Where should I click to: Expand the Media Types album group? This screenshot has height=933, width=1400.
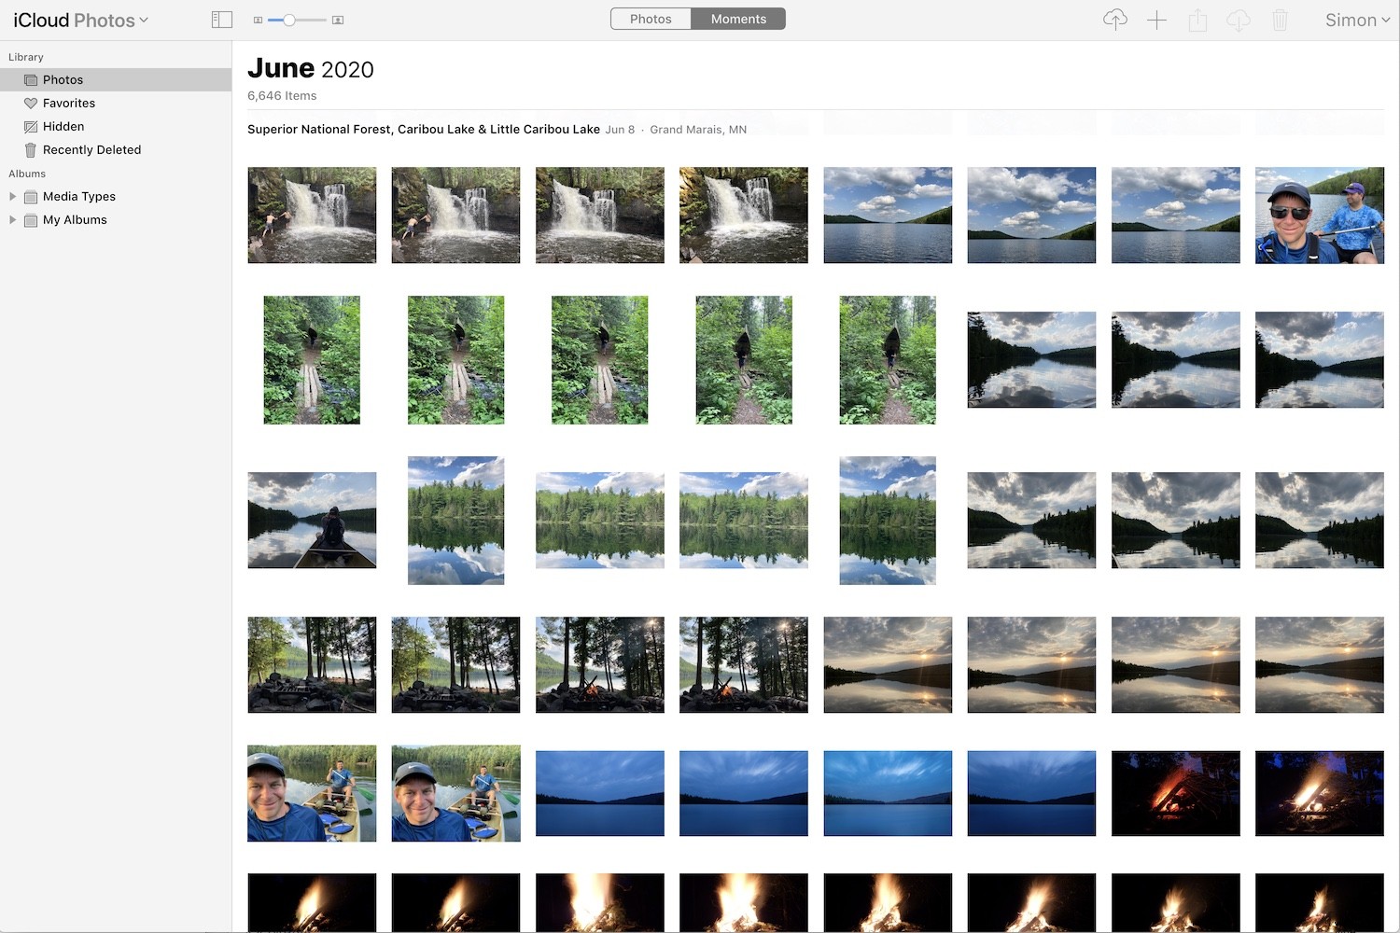tap(12, 196)
